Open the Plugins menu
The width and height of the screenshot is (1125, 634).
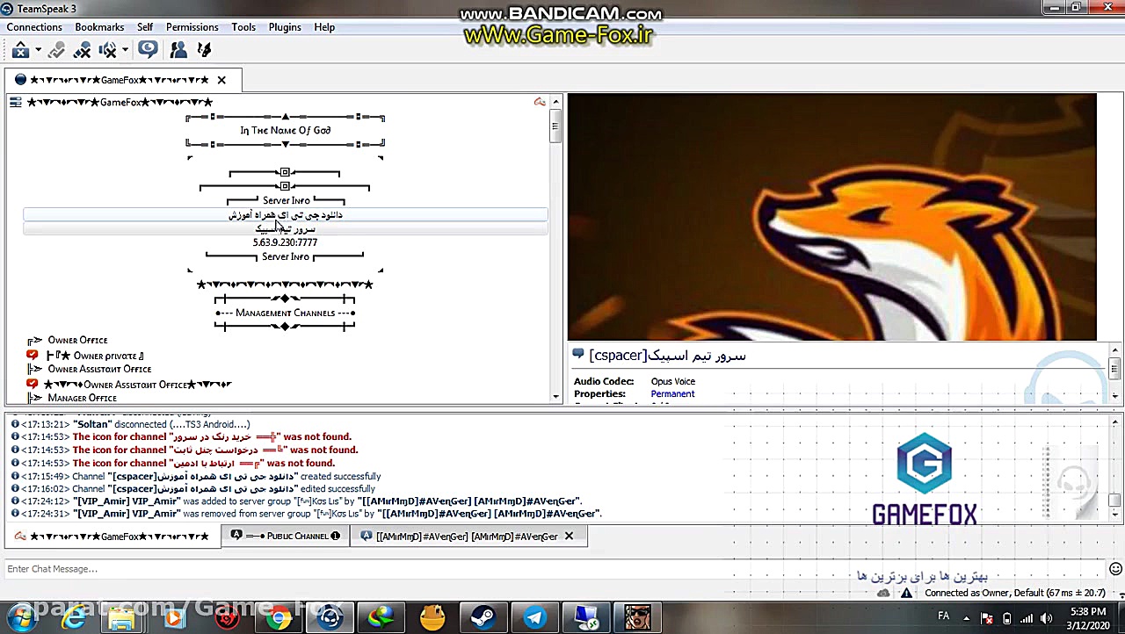pyautogui.click(x=285, y=27)
